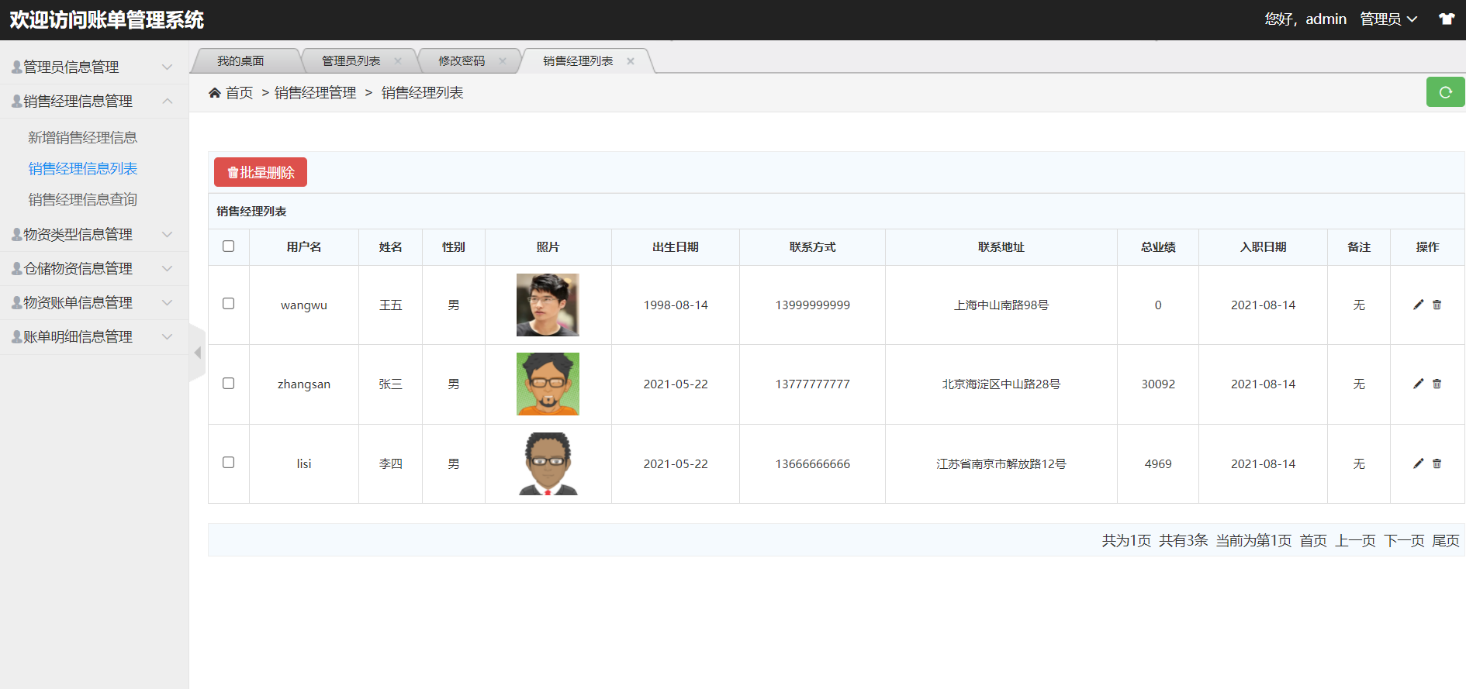The width and height of the screenshot is (1466, 689).
Task: Click the user icon beside 账单明细信息管理
Action: point(16,336)
